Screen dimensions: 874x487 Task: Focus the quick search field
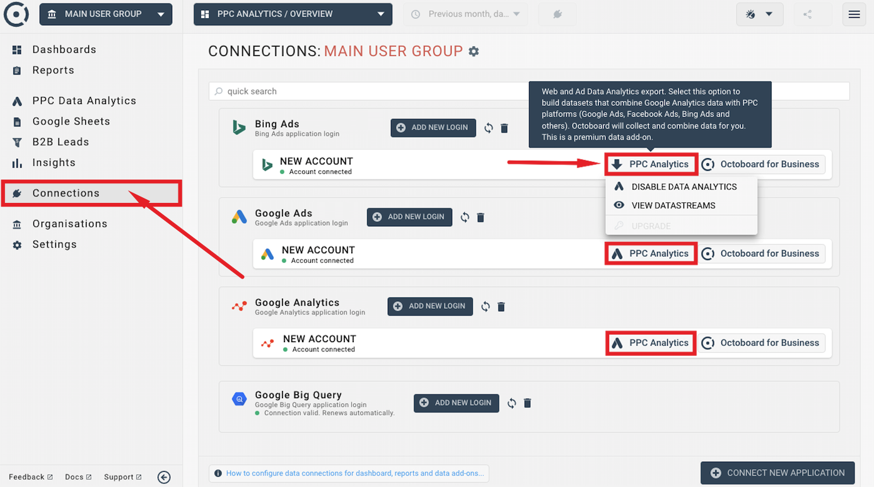click(529, 91)
